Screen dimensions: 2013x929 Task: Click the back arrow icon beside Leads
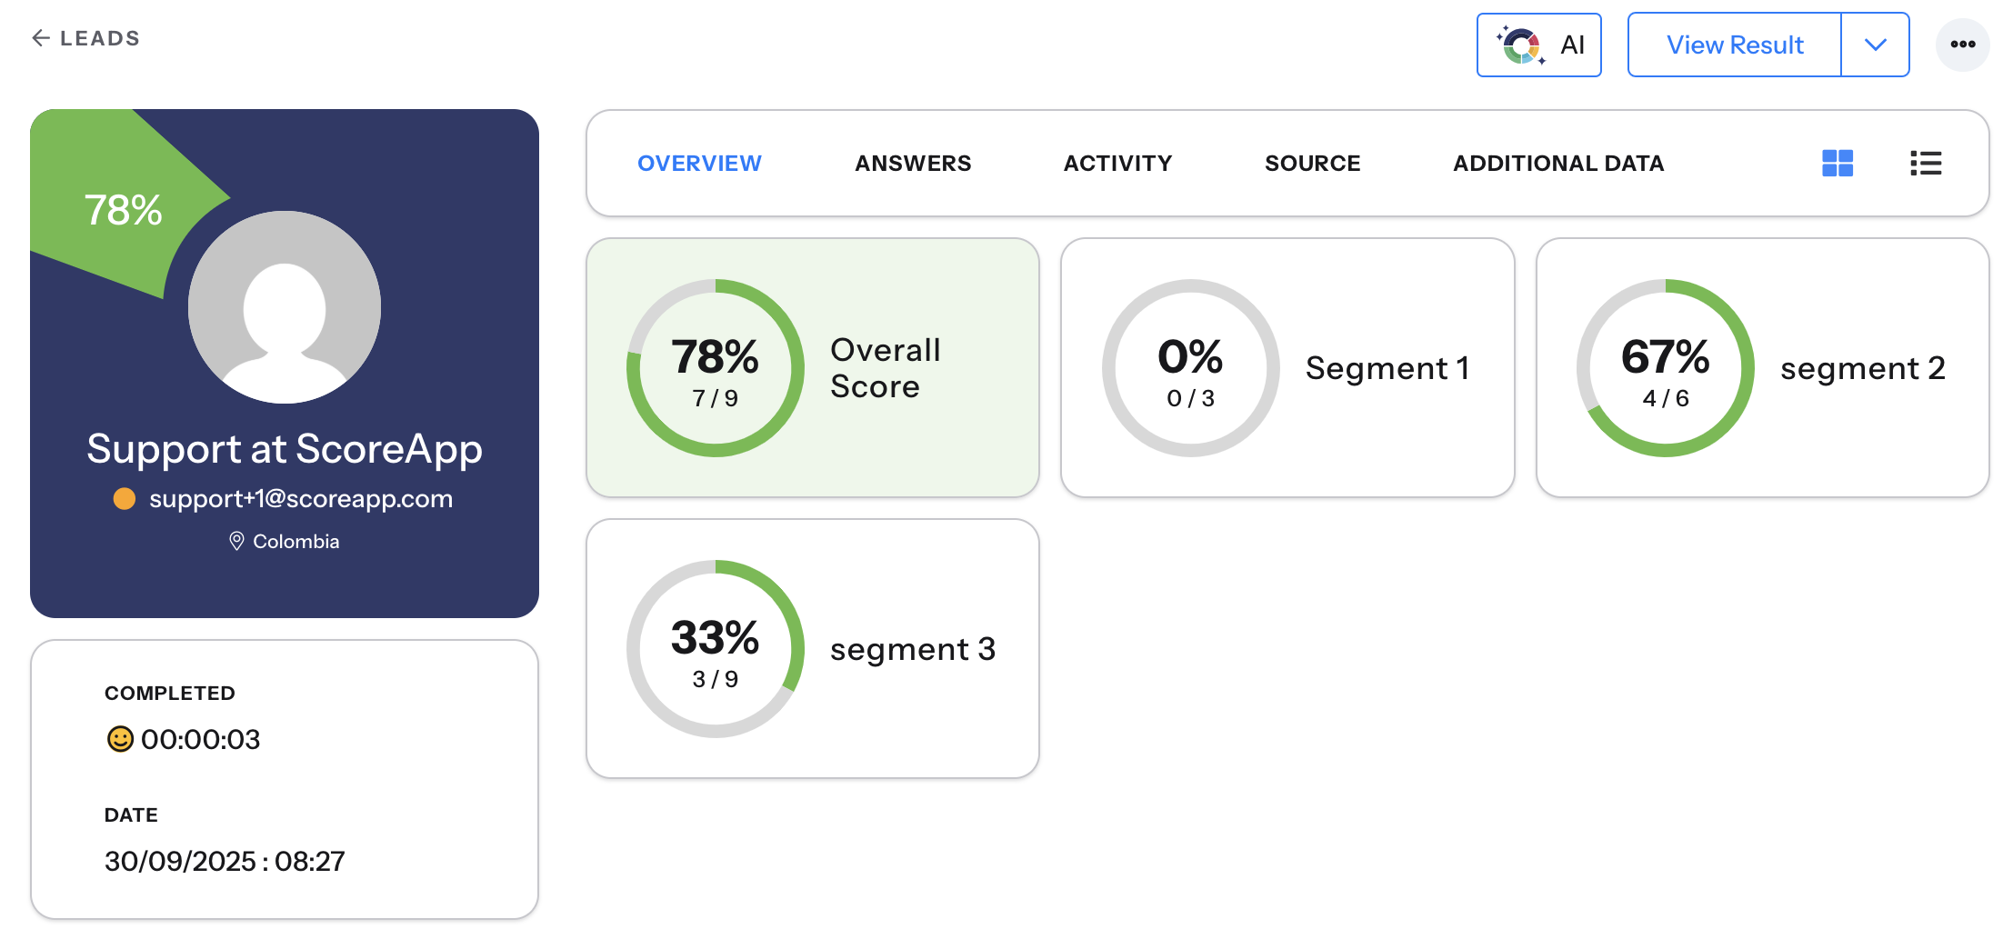click(41, 37)
